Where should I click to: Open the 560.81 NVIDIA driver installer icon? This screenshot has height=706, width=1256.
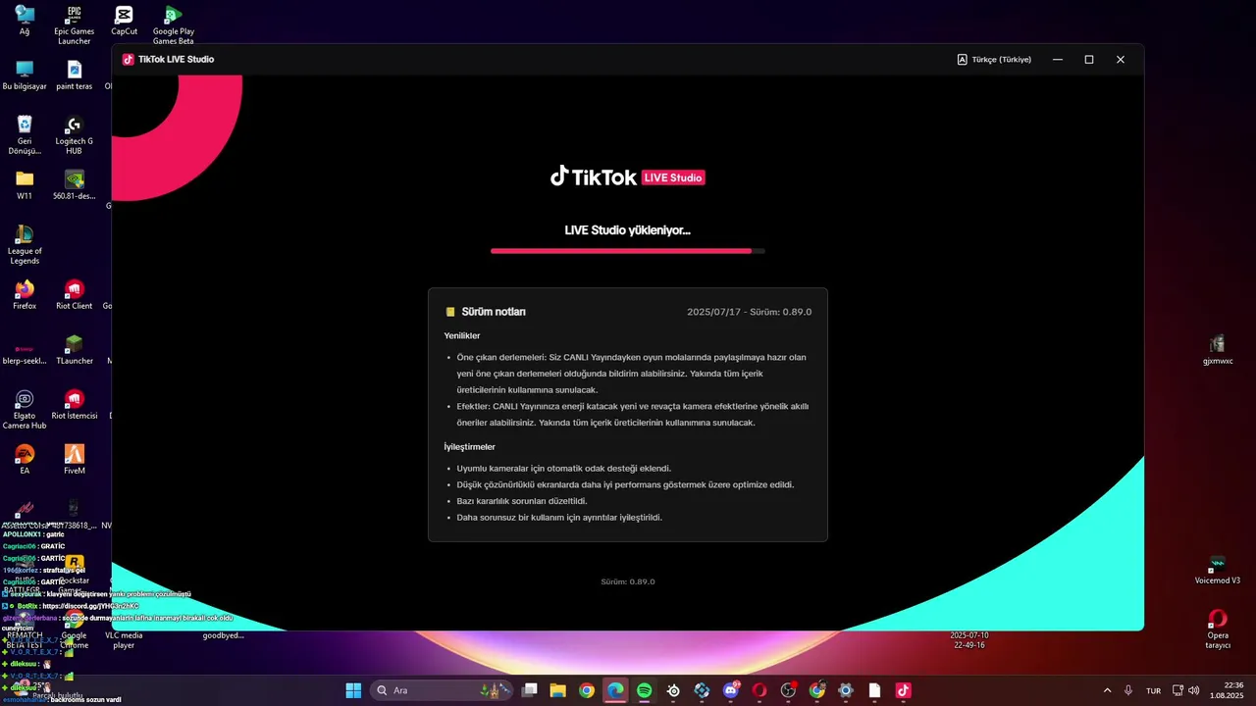74,185
